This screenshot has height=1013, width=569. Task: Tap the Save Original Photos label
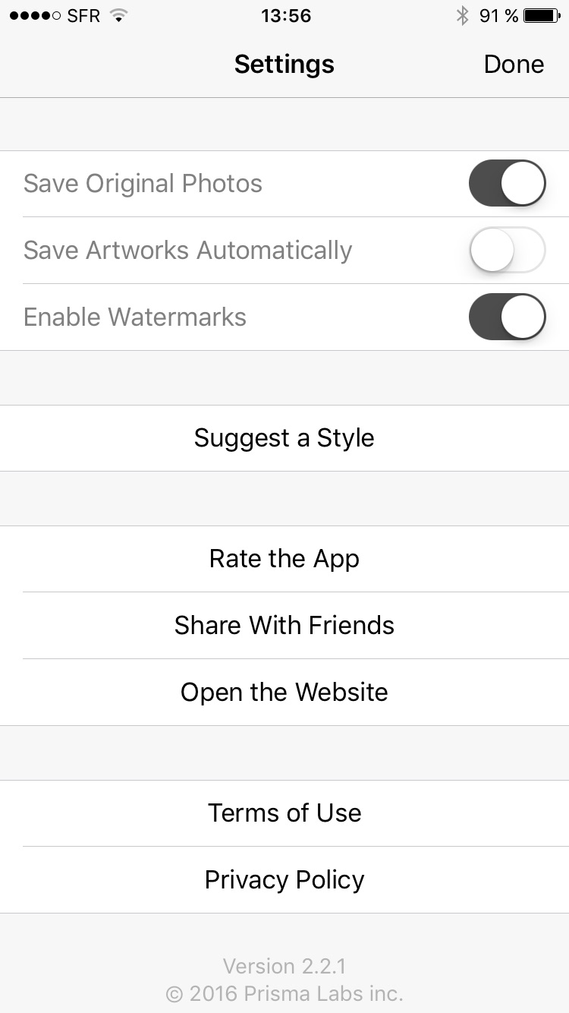click(143, 183)
